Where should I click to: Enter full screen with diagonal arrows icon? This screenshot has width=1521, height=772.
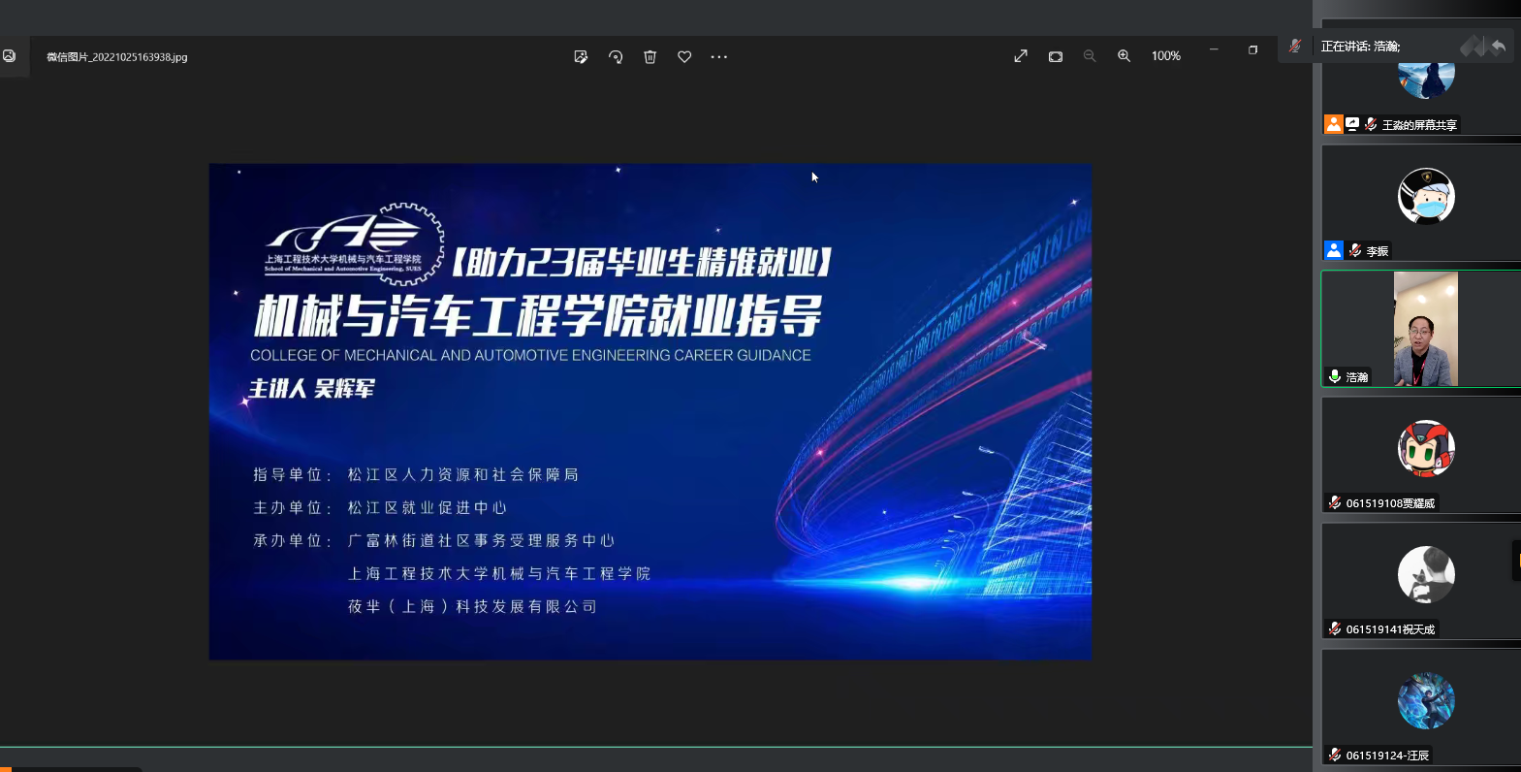1021,56
